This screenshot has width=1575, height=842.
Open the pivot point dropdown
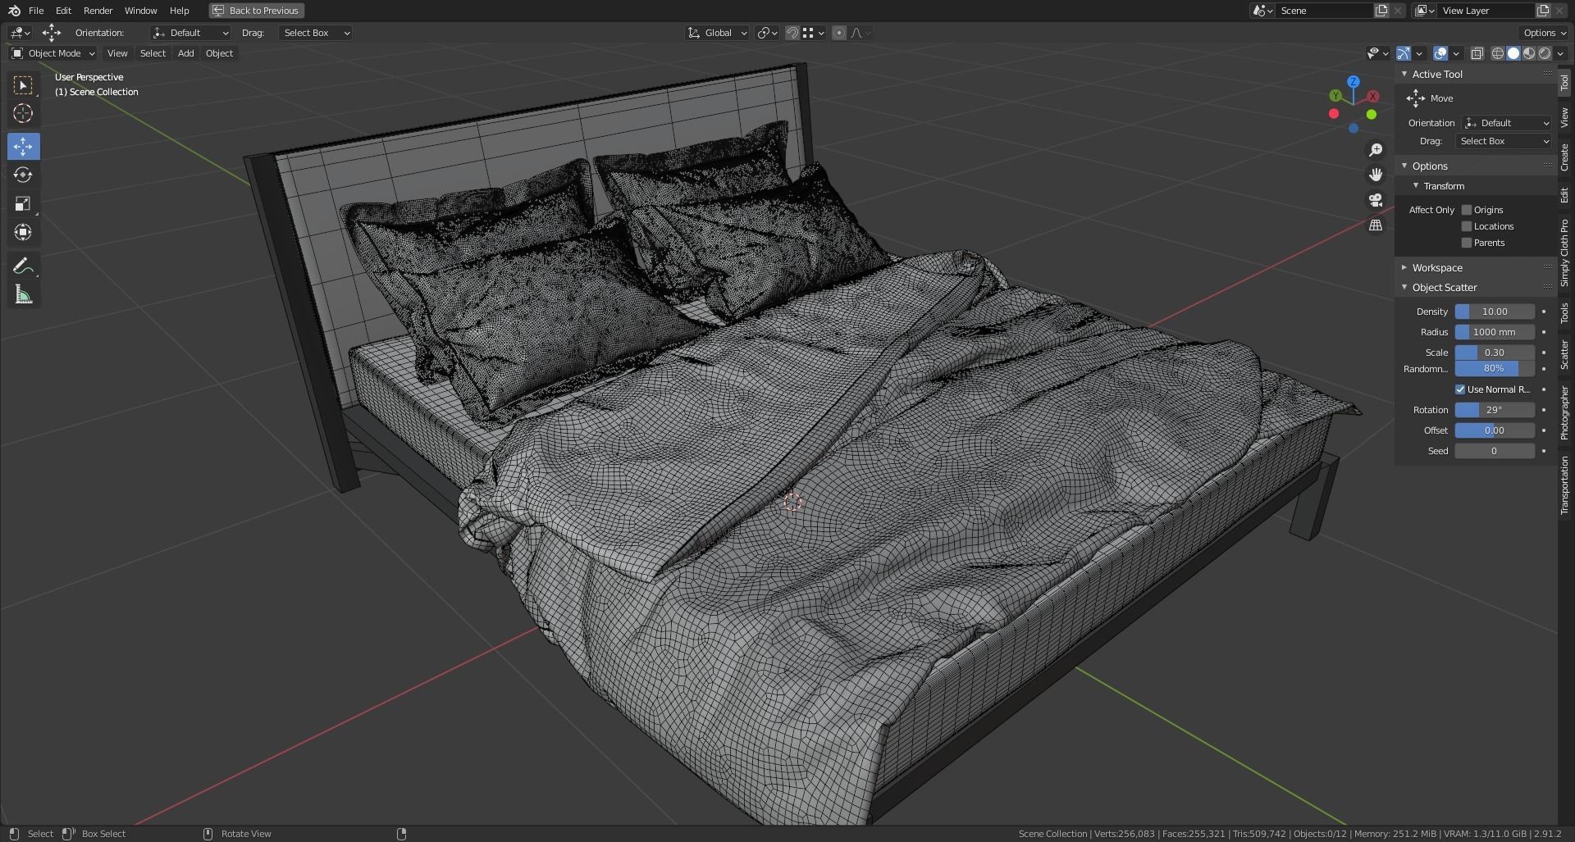(x=767, y=33)
